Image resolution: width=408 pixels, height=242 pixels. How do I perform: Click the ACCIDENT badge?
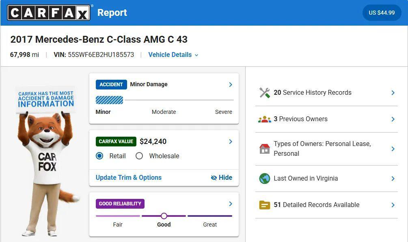111,85
